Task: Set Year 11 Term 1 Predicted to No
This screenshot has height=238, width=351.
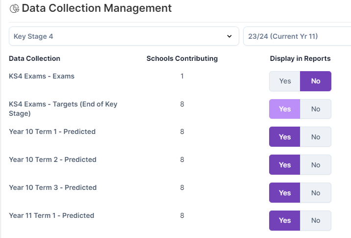Action: point(316,221)
